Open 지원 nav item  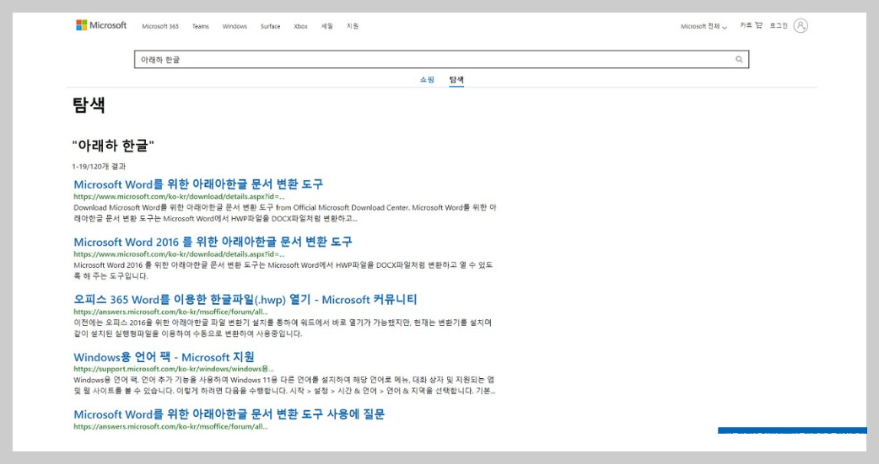pyautogui.click(x=352, y=26)
